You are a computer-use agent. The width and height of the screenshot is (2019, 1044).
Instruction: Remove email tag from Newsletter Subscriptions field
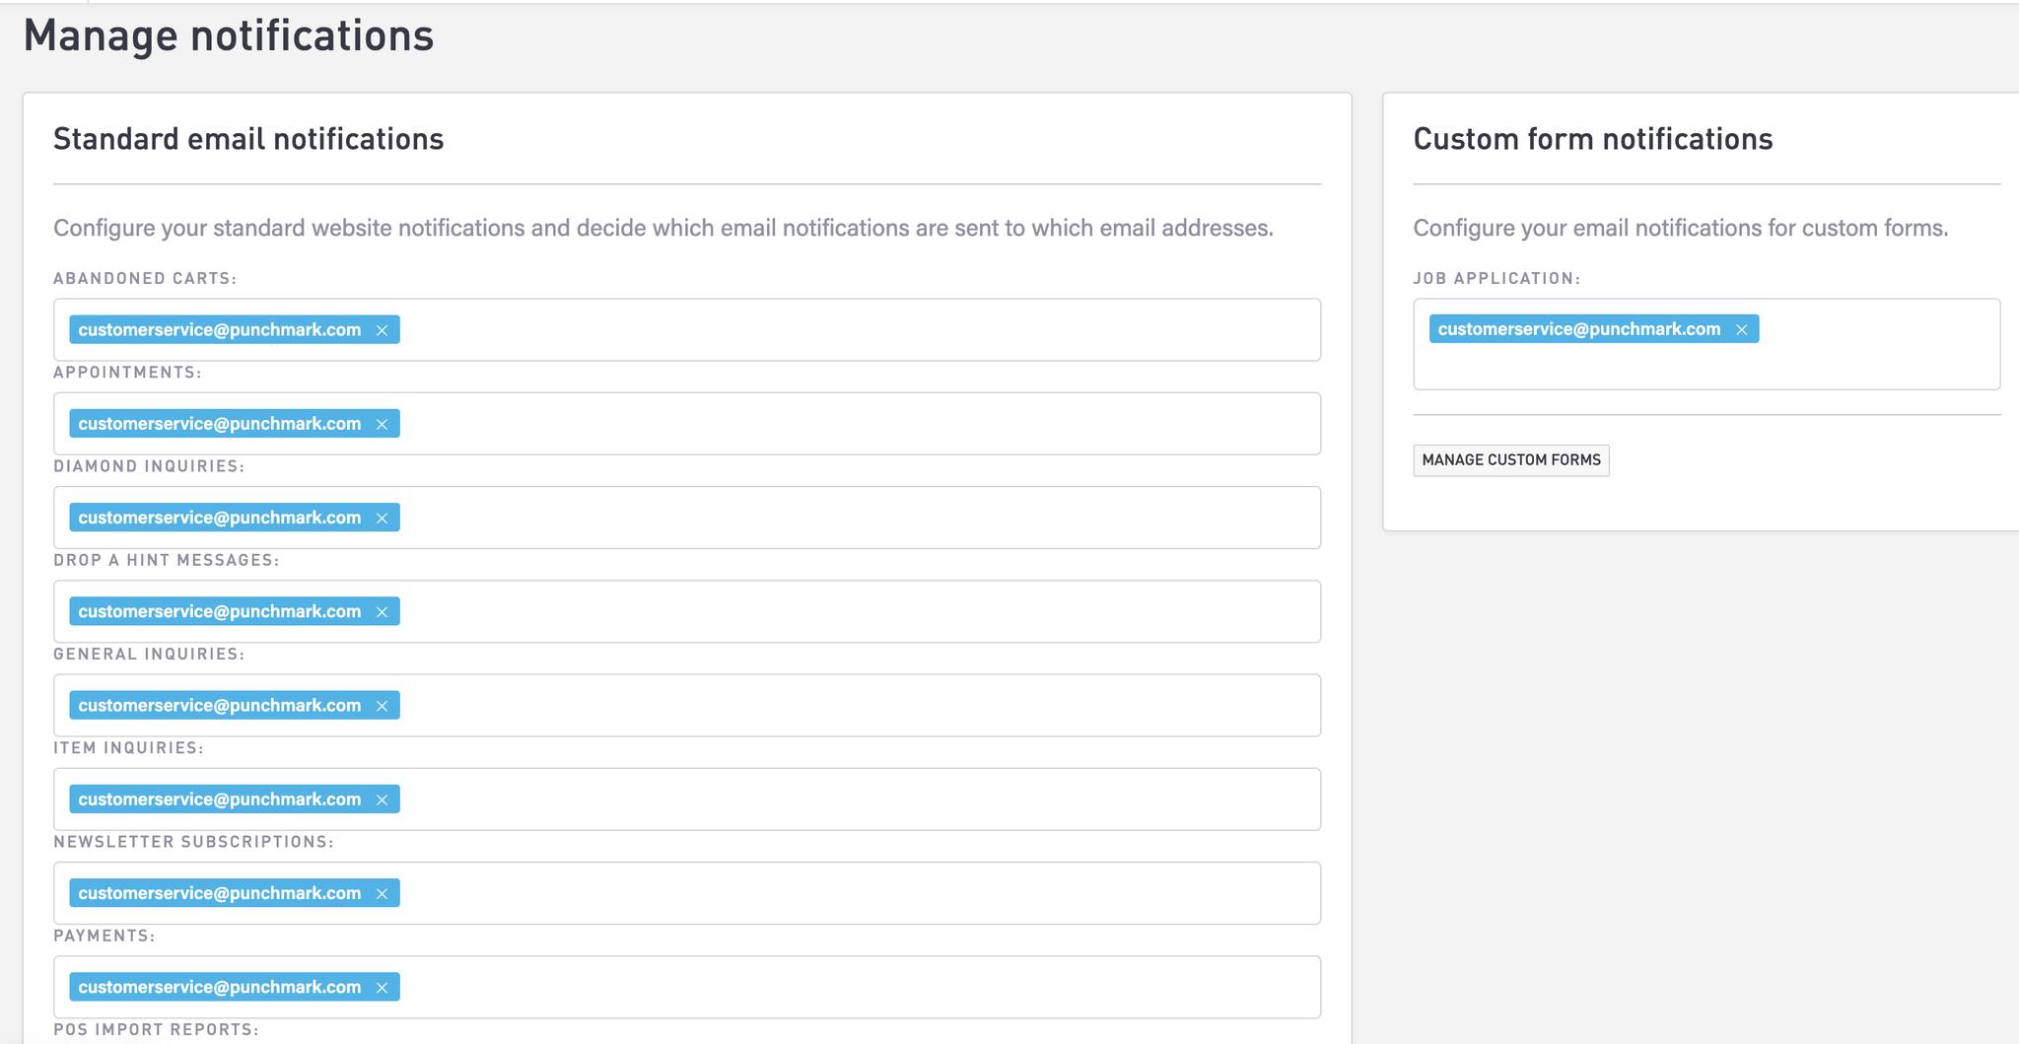382,894
